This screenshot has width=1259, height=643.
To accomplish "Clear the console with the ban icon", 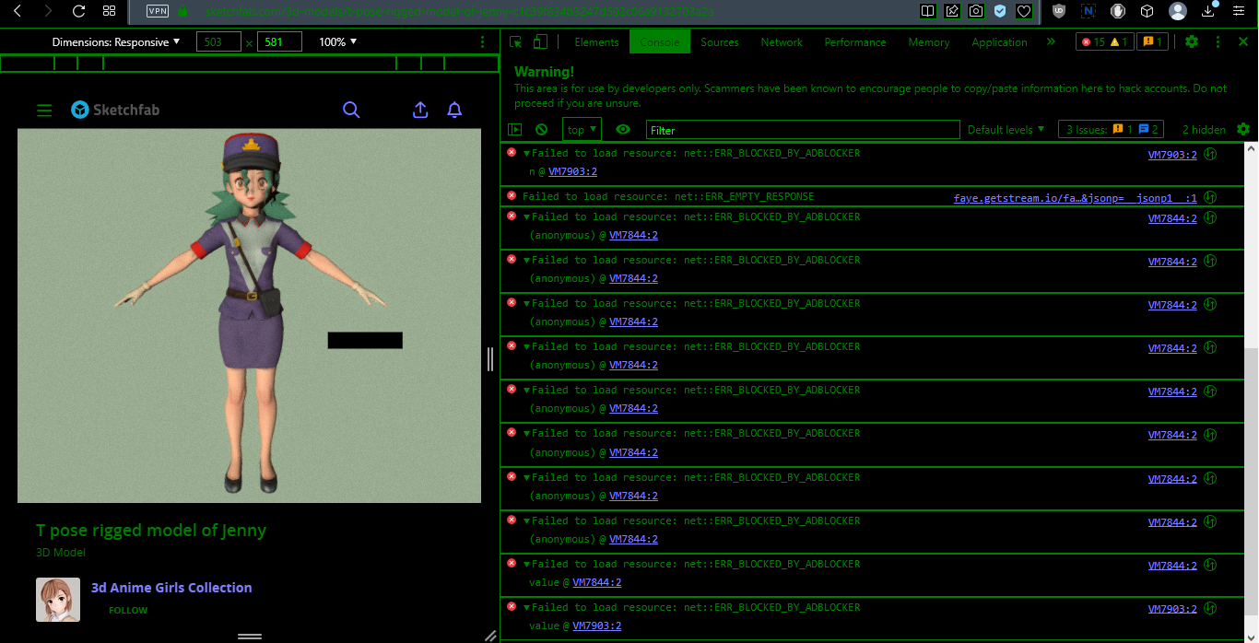I will (541, 130).
